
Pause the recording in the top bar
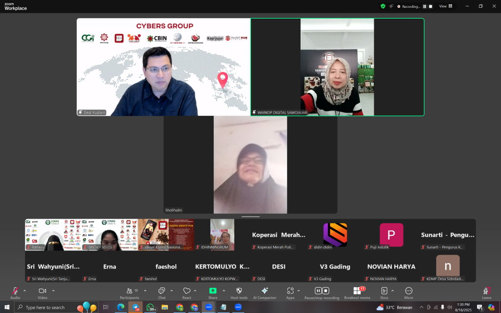424,6
